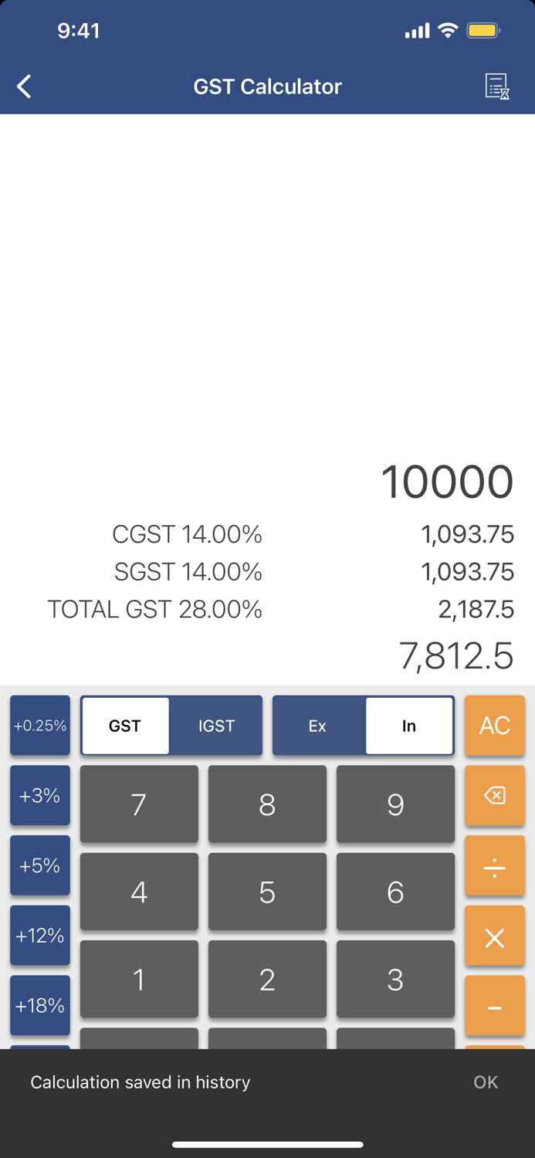The image size is (535, 1158).
Task: Apply the +3% tax rate button
Action: (39, 795)
